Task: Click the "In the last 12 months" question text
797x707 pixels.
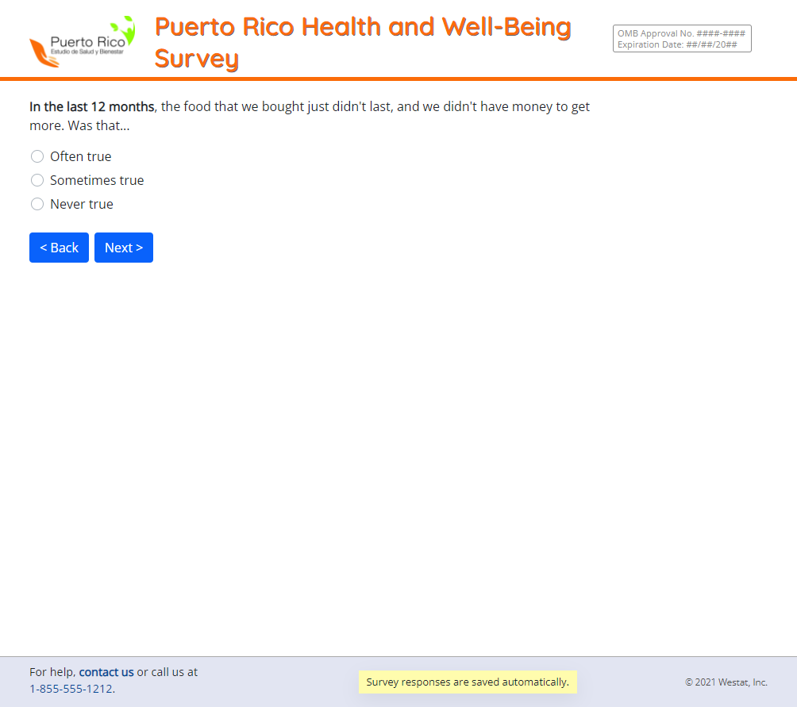Action: 309,116
